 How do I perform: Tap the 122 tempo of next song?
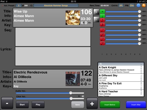pos(86,73)
